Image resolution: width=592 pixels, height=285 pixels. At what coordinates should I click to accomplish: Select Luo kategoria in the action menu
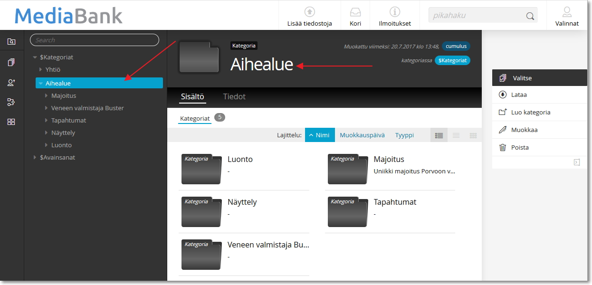[x=530, y=113]
